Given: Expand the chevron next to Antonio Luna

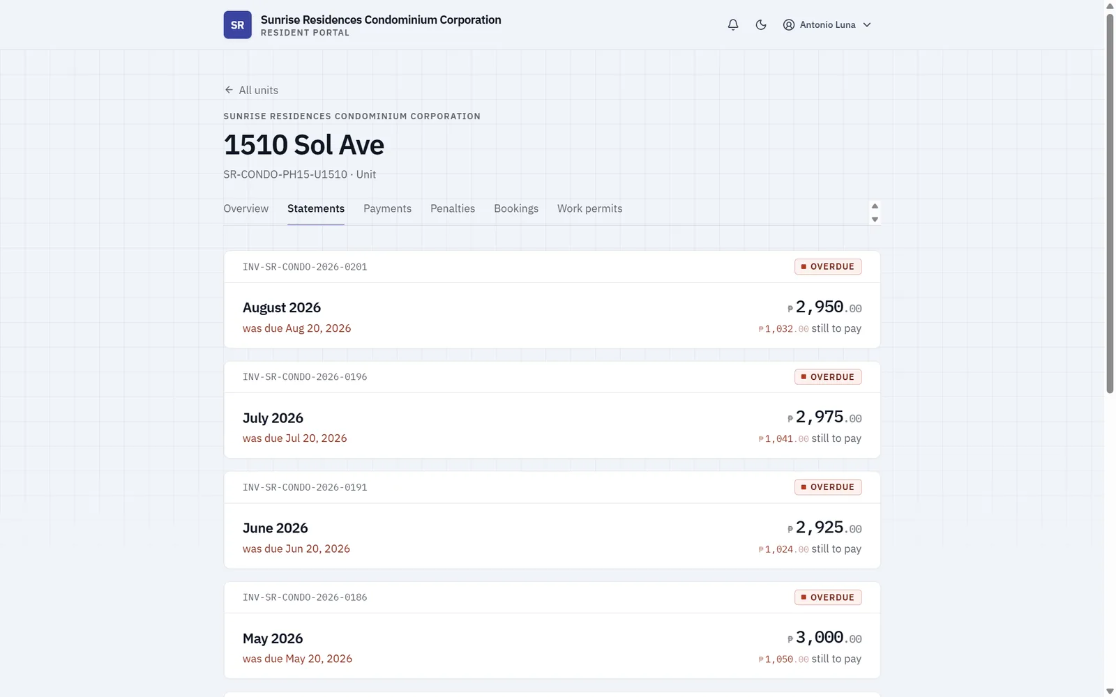Looking at the screenshot, I should click(867, 24).
